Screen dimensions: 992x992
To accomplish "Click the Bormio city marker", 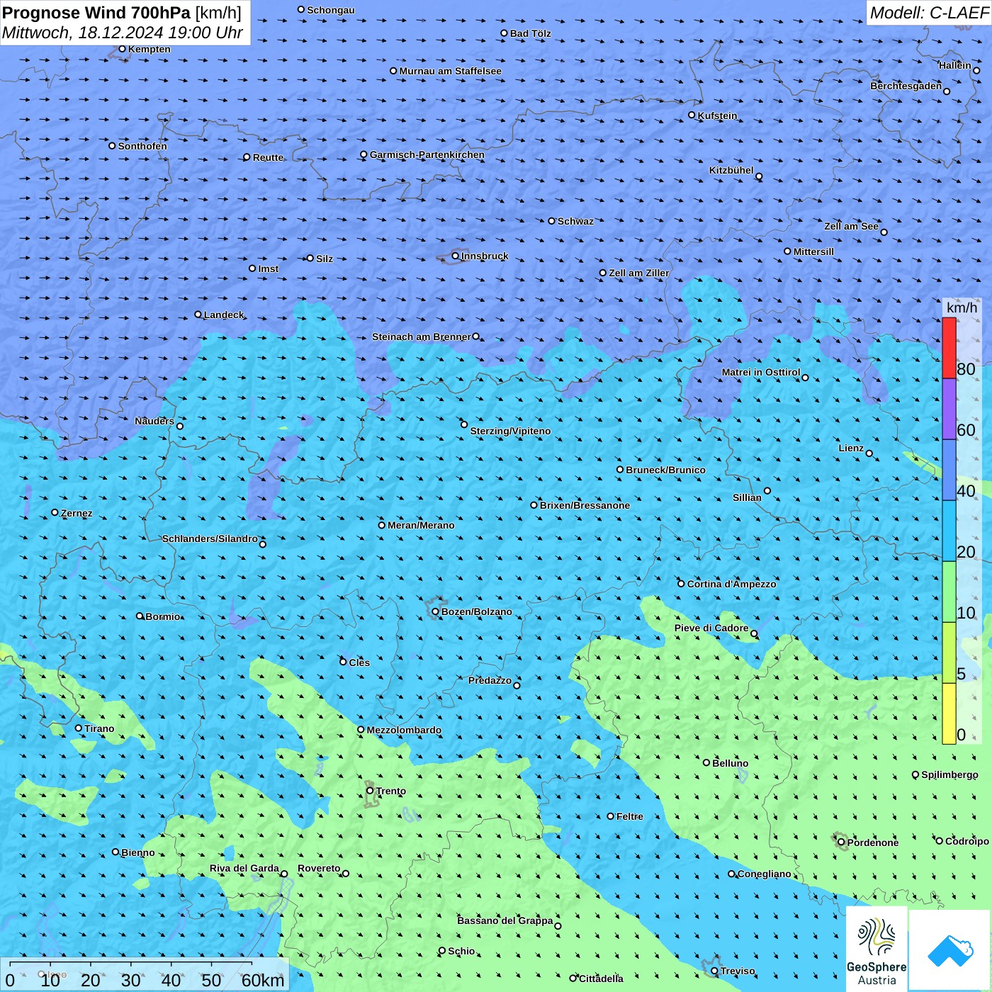I will click(x=140, y=616).
